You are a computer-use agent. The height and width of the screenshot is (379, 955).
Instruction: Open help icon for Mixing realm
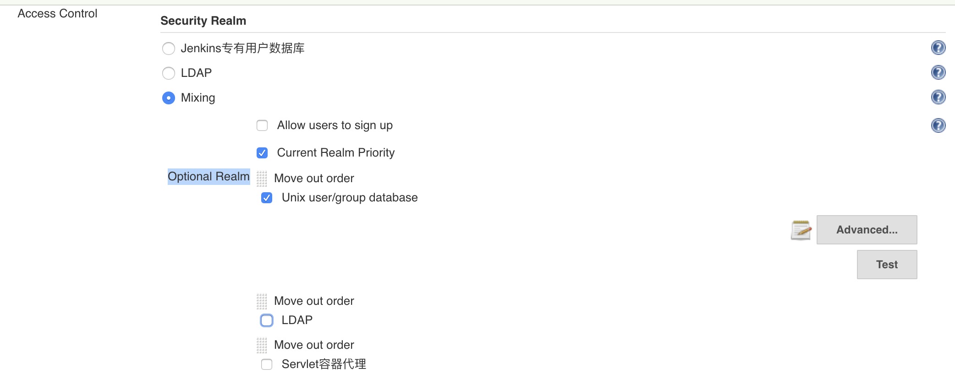pos(938,97)
